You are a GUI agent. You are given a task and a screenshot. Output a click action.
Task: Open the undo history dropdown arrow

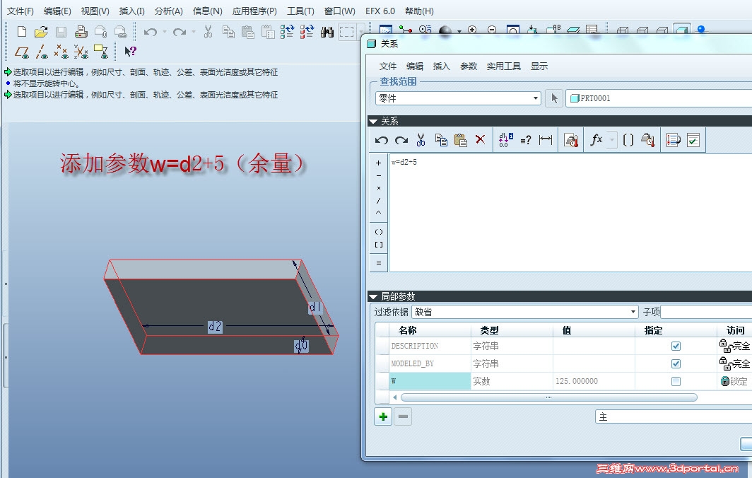click(x=165, y=32)
